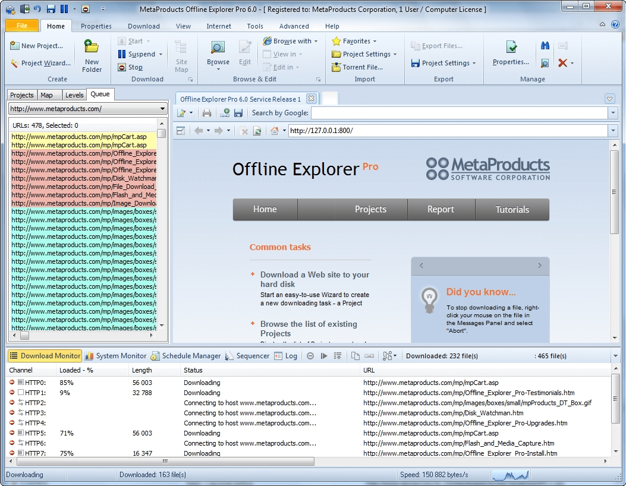Expand the address bar history dropdown

click(x=613, y=131)
